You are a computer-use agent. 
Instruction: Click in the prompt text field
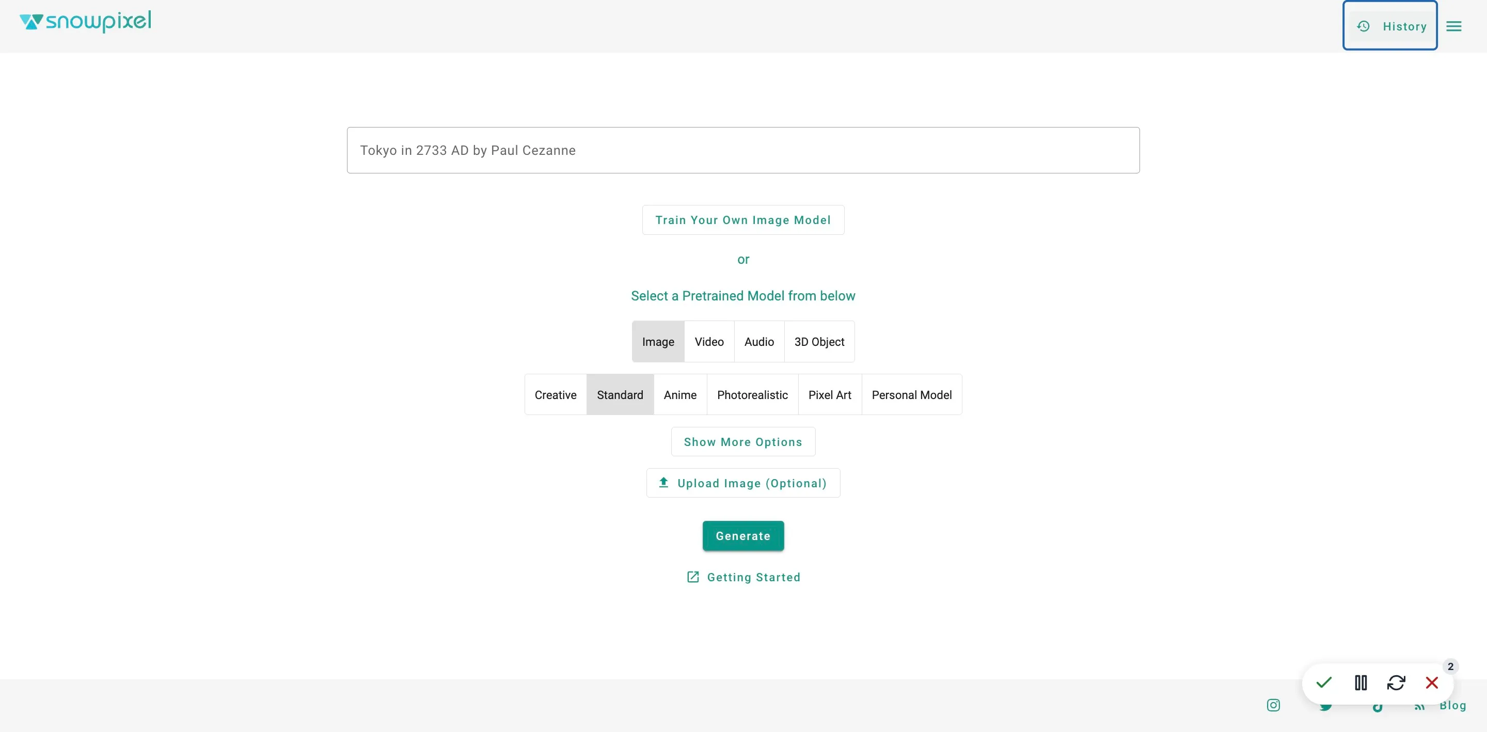(x=743, y=150)
